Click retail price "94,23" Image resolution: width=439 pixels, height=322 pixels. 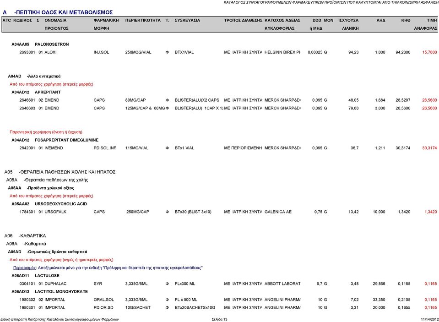(353, 52)
